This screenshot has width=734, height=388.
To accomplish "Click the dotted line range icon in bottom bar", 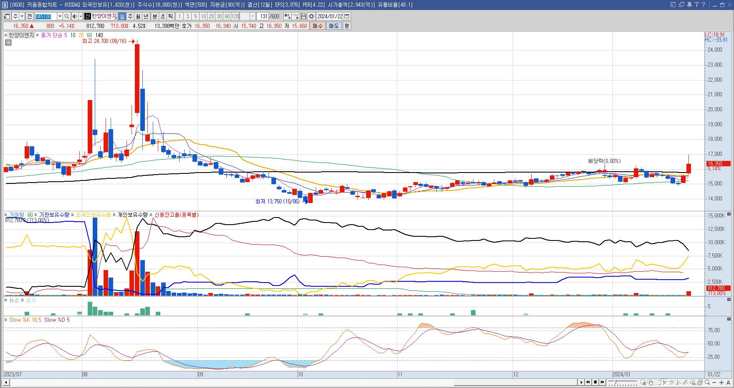I will point(658,382).
